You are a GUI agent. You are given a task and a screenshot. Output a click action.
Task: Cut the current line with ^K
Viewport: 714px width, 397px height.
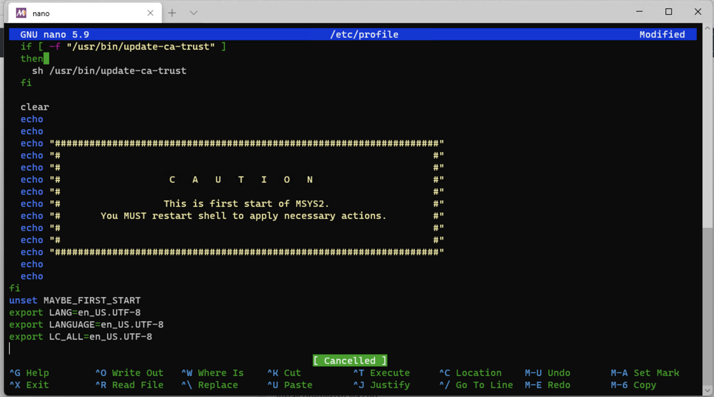pos(284,372)
